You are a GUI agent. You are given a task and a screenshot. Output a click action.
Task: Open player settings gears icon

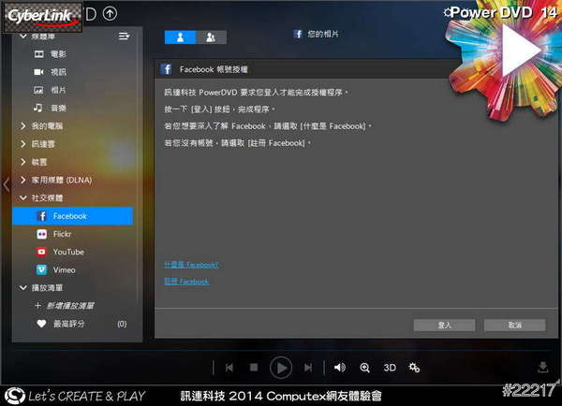(414, 368)
